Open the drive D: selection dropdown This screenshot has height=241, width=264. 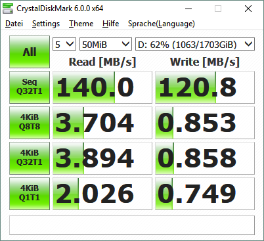195,44
